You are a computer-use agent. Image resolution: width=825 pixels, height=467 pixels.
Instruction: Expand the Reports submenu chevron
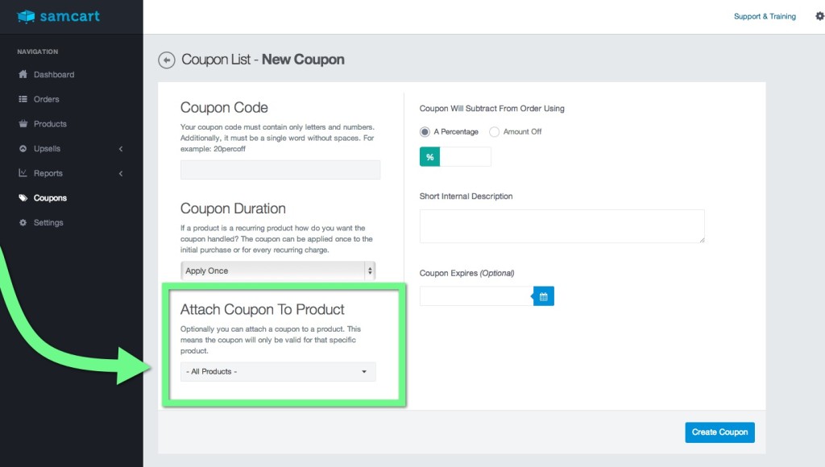point(120,173)
